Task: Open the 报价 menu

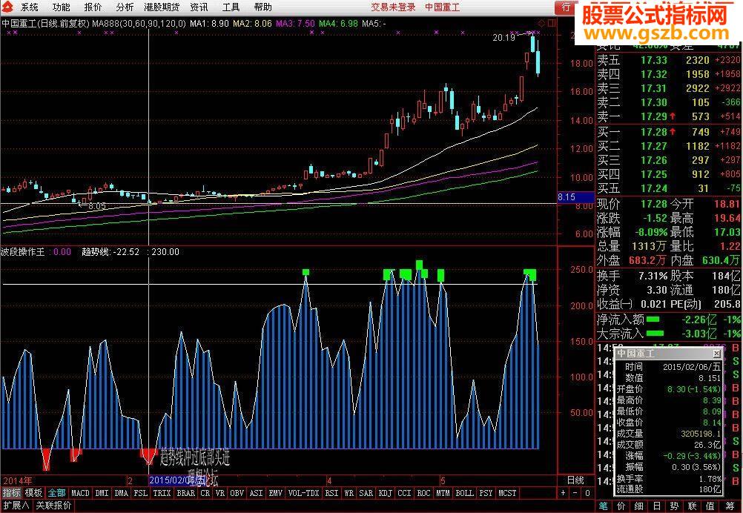Action: [x=93, y=7]
